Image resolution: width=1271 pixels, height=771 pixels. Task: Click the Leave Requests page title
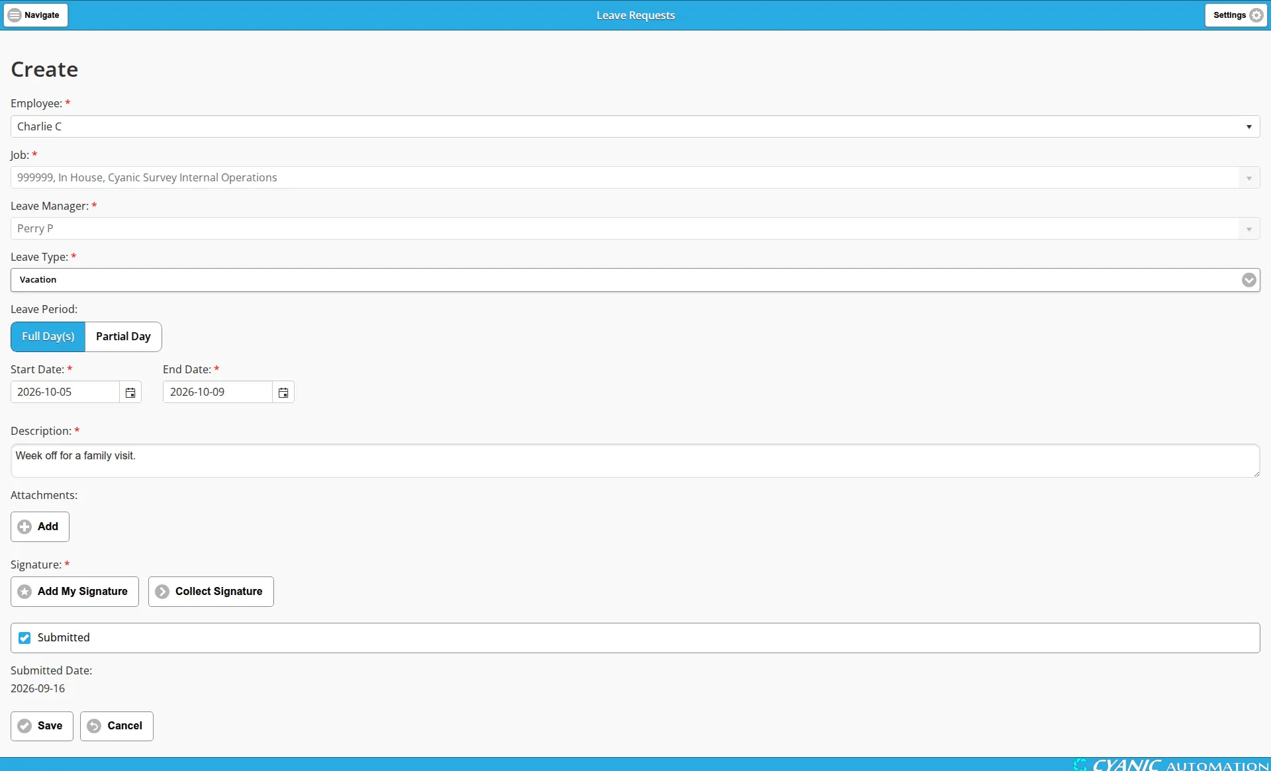click(635, 15)
